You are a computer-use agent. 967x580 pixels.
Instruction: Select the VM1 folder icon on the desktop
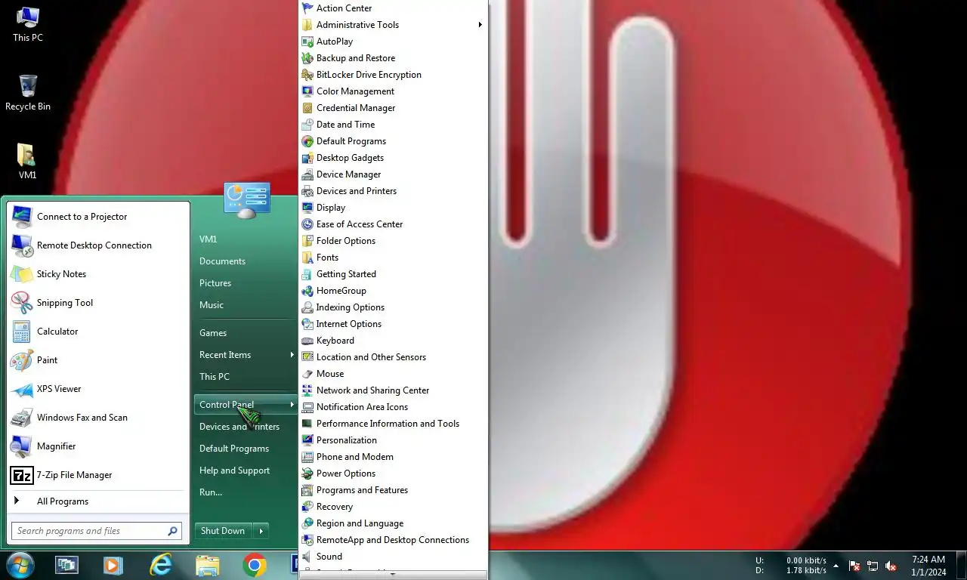point(27,161)
